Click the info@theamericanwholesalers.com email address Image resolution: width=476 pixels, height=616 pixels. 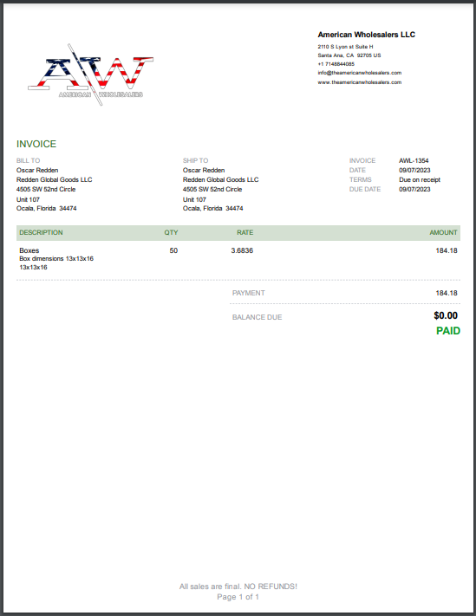click(360, 73)
